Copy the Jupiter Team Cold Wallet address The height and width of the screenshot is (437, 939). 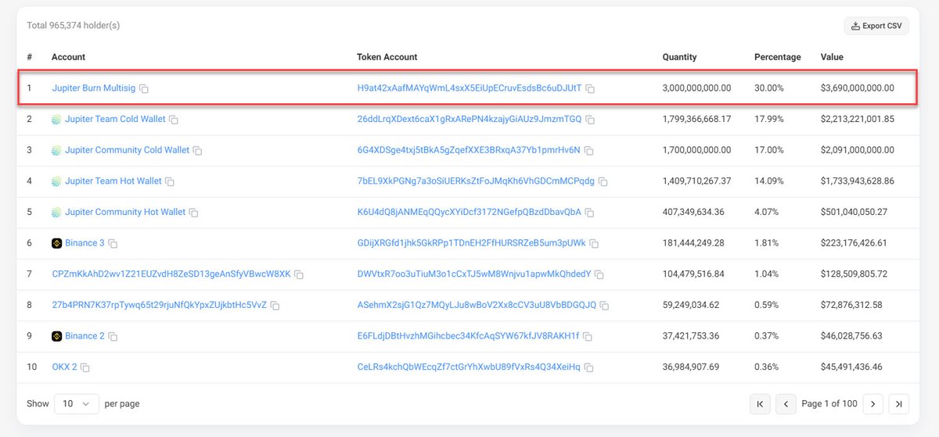pos(174,120)
